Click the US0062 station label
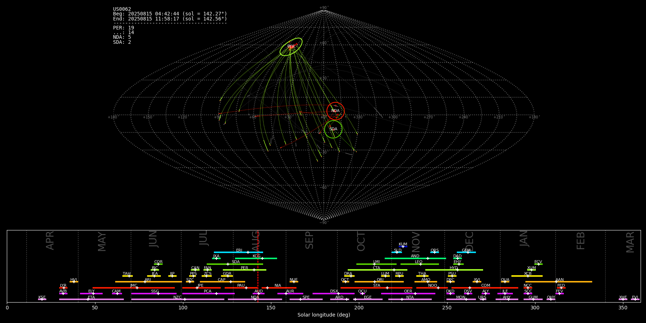The image size is (646, 323). [x=122, y=9]
